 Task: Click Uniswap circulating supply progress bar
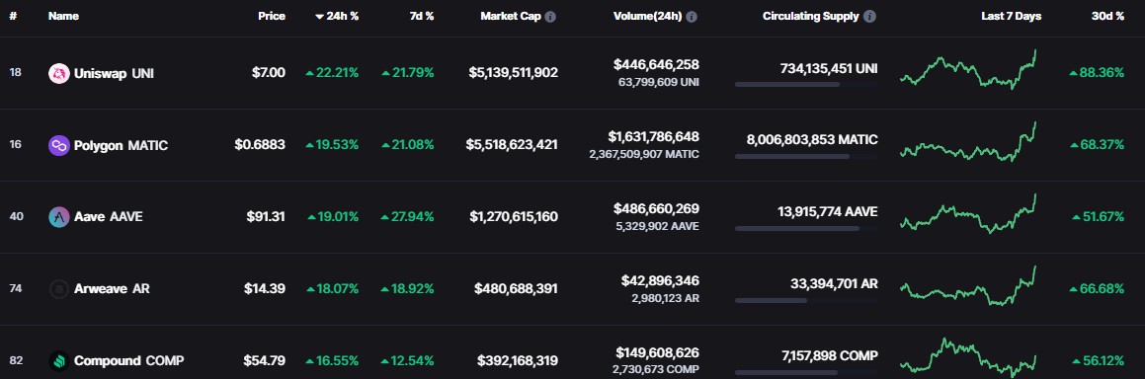(806, 85)
